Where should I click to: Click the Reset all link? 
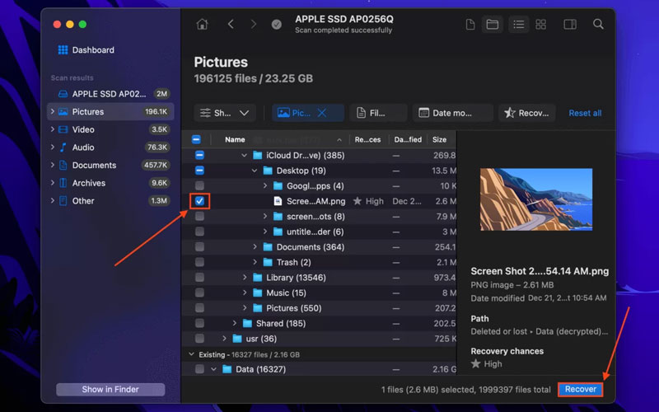click(x=585, y=113)
